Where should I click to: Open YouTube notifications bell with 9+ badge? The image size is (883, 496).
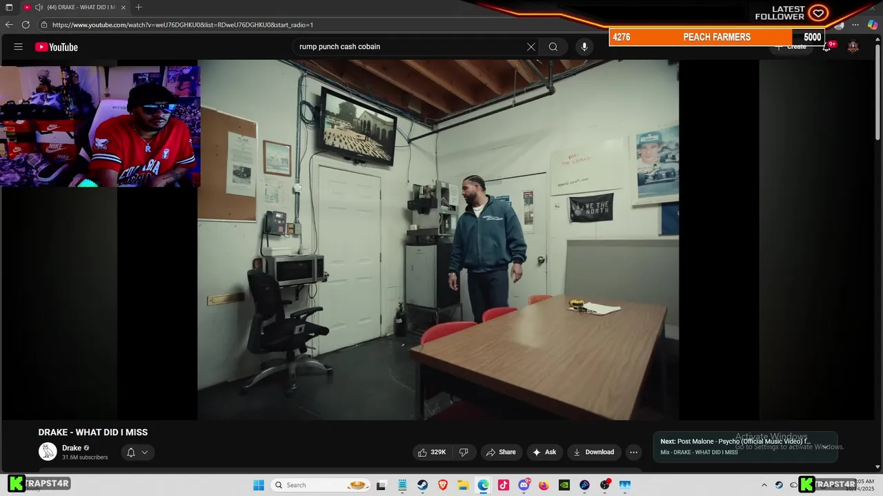[827, 47]
